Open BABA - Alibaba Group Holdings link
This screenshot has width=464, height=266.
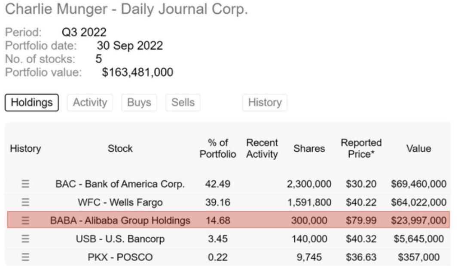click(120, 221)
